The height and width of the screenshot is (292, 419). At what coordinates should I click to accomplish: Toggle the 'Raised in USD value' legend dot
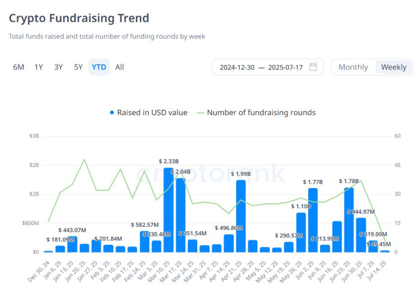[x=112, y=113]
